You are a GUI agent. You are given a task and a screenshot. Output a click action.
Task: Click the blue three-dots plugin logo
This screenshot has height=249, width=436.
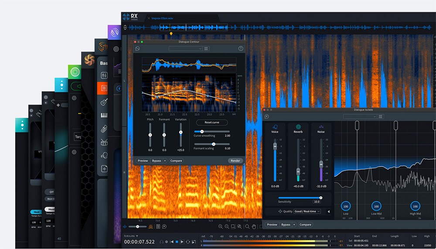(61, 85)
